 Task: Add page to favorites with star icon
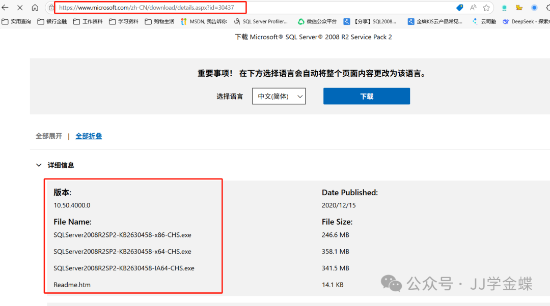(486, 8)
